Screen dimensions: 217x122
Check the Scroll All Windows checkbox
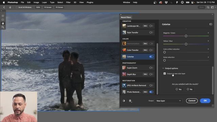17,7
